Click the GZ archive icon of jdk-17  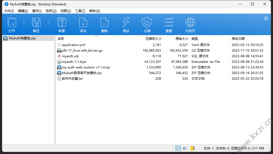59,51
